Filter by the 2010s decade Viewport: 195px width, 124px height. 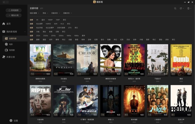pos(53,36)
